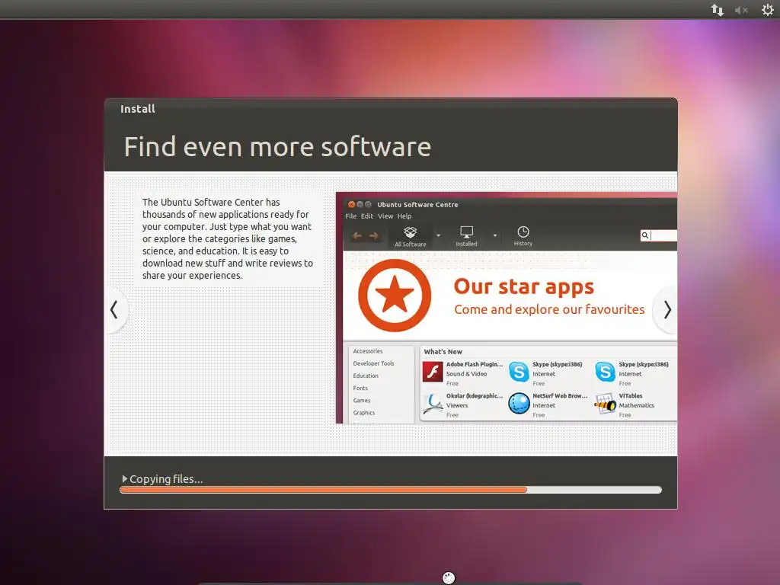The width and height of the screenshot is (780, 585).
Task: Click the Come and explore our favourites text
Action: [549, 309]
